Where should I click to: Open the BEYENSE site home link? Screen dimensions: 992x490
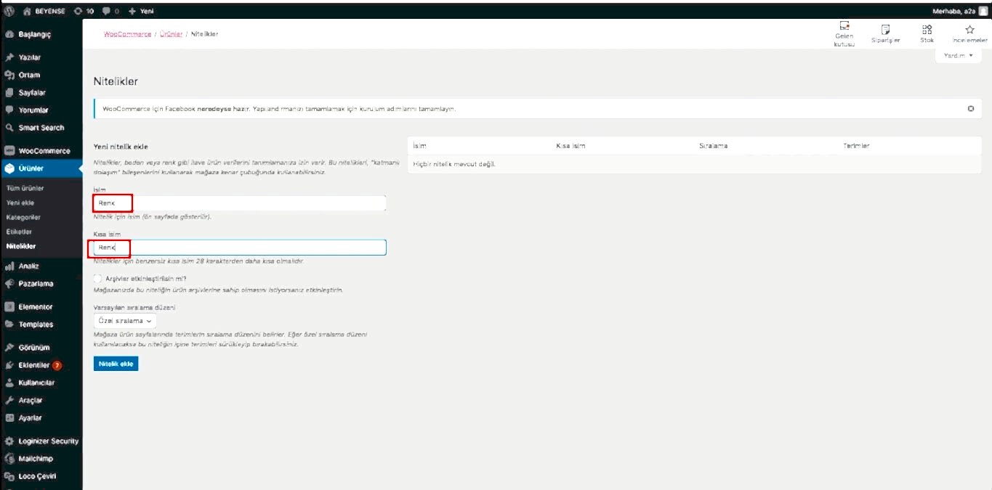(x=43, y=11)
